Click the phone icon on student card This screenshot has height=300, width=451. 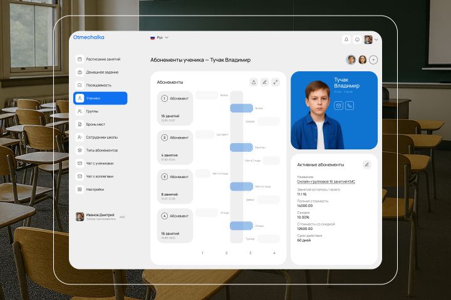coord(350,106)
